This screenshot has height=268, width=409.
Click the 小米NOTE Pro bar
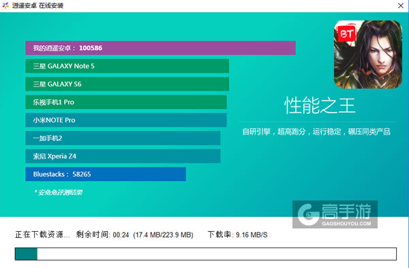(x=126, y=120)
